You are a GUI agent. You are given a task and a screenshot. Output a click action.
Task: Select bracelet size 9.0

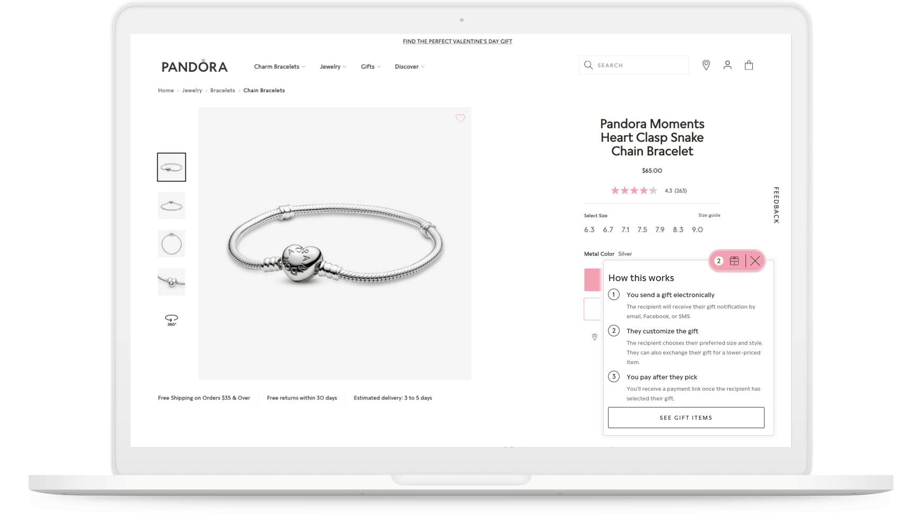click(x=697, y=229)
